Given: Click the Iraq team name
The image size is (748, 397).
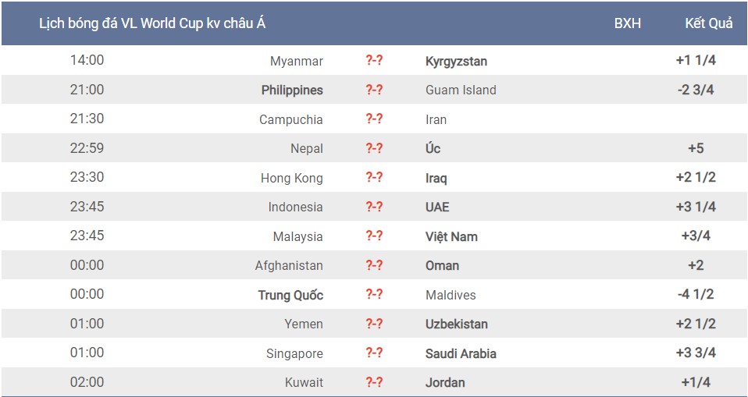Looking at the screenshot, I should click(x=436, y=178).
